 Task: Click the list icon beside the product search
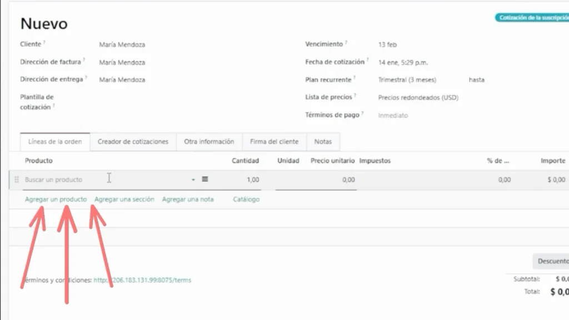point(205,179)
